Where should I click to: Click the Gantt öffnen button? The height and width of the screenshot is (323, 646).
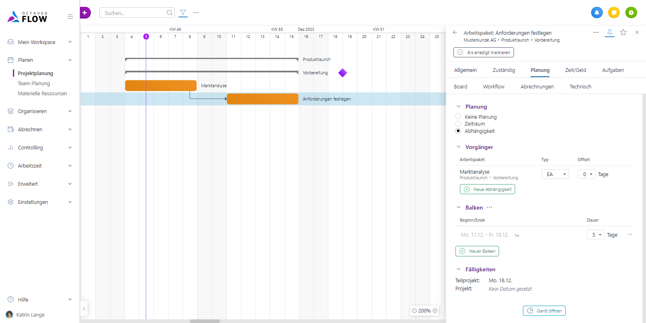coord(544,311)
